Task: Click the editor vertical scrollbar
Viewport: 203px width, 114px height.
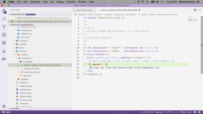Action: coord(202,45)
